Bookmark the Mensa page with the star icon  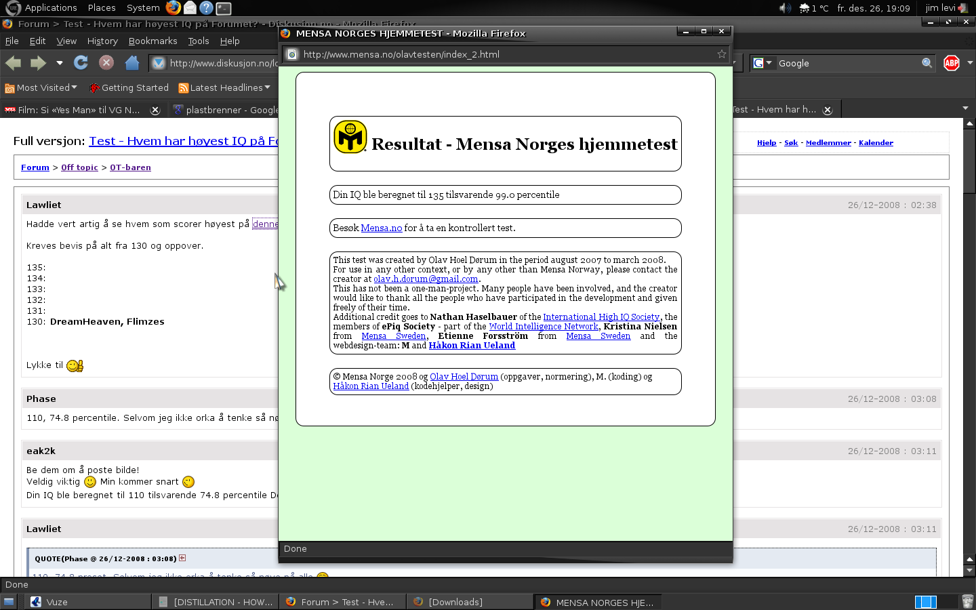(722, 54)
